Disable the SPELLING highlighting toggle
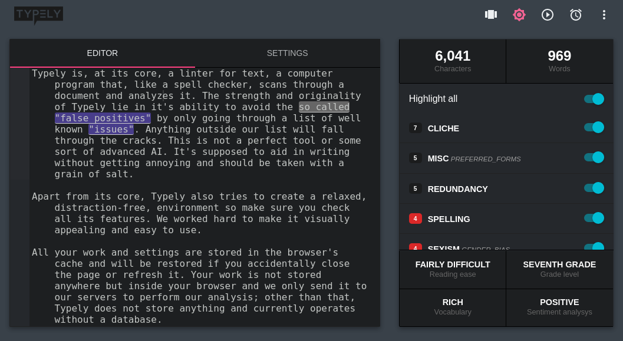 595,218
